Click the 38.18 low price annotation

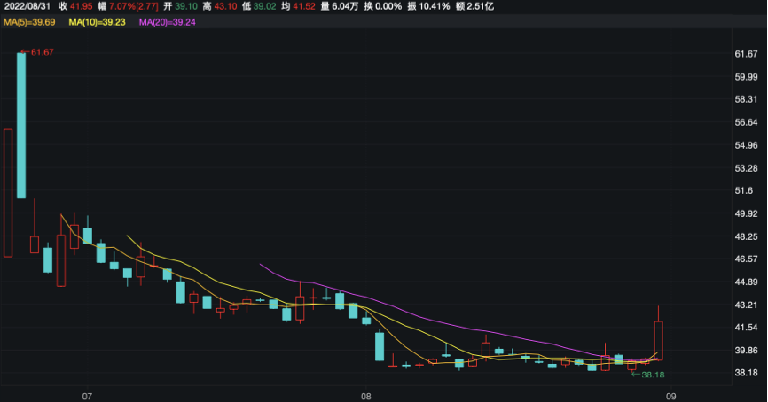click(x=648, y=375)
